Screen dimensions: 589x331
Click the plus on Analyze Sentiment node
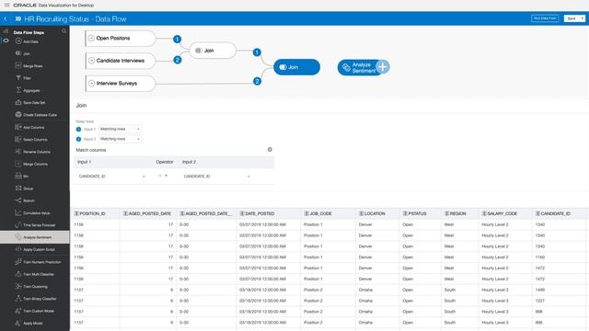pos(383,67)
